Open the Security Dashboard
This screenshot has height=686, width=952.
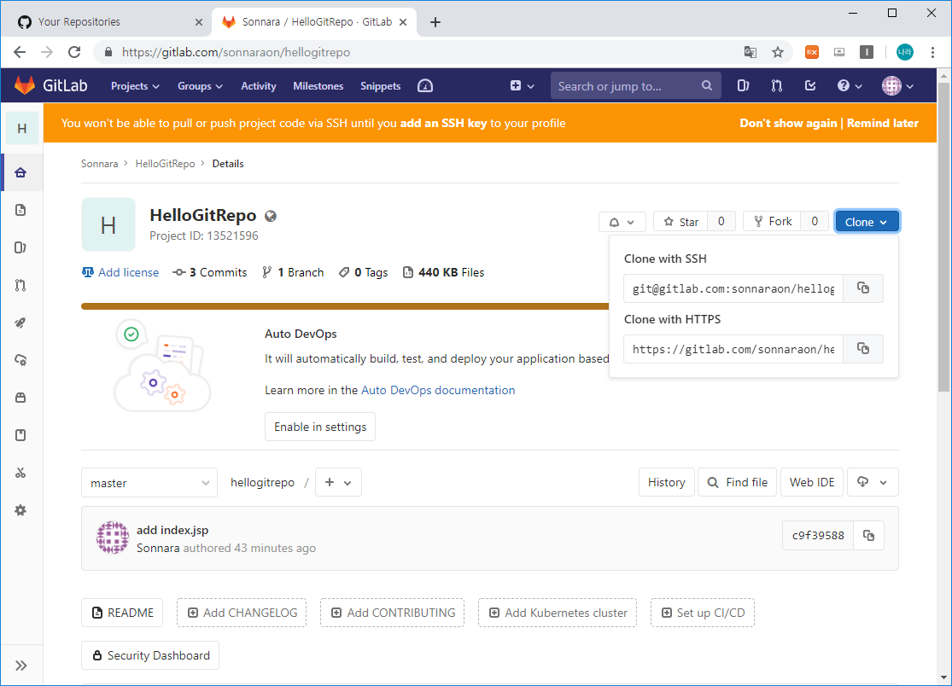[x=150, y=655]
